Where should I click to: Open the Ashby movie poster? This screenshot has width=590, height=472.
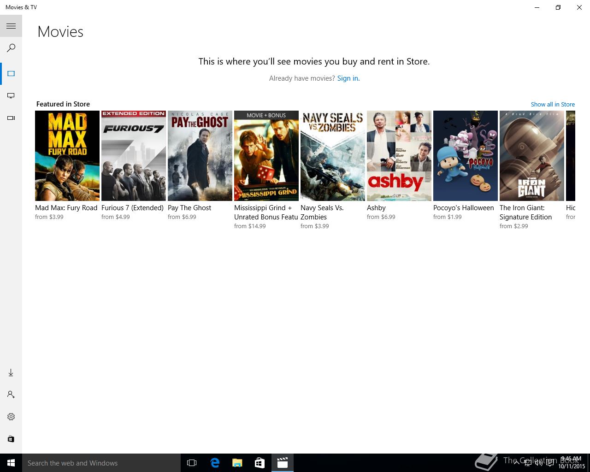point(399,156)
